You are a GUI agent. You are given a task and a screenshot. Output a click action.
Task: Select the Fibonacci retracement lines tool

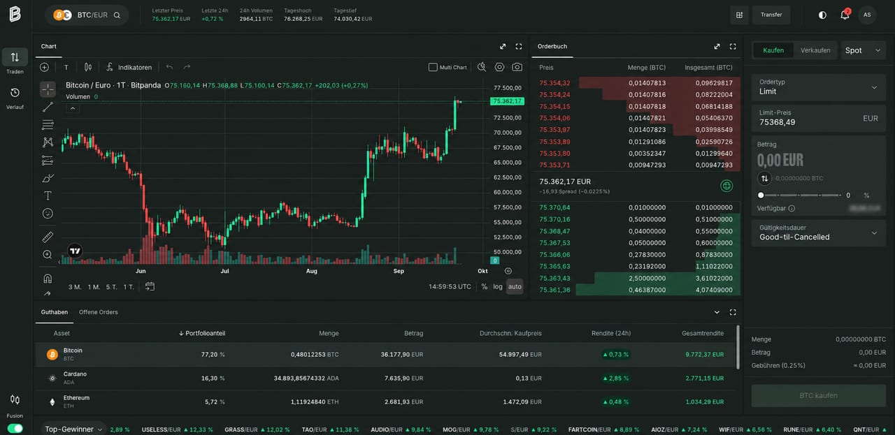(x=48, y=125)
